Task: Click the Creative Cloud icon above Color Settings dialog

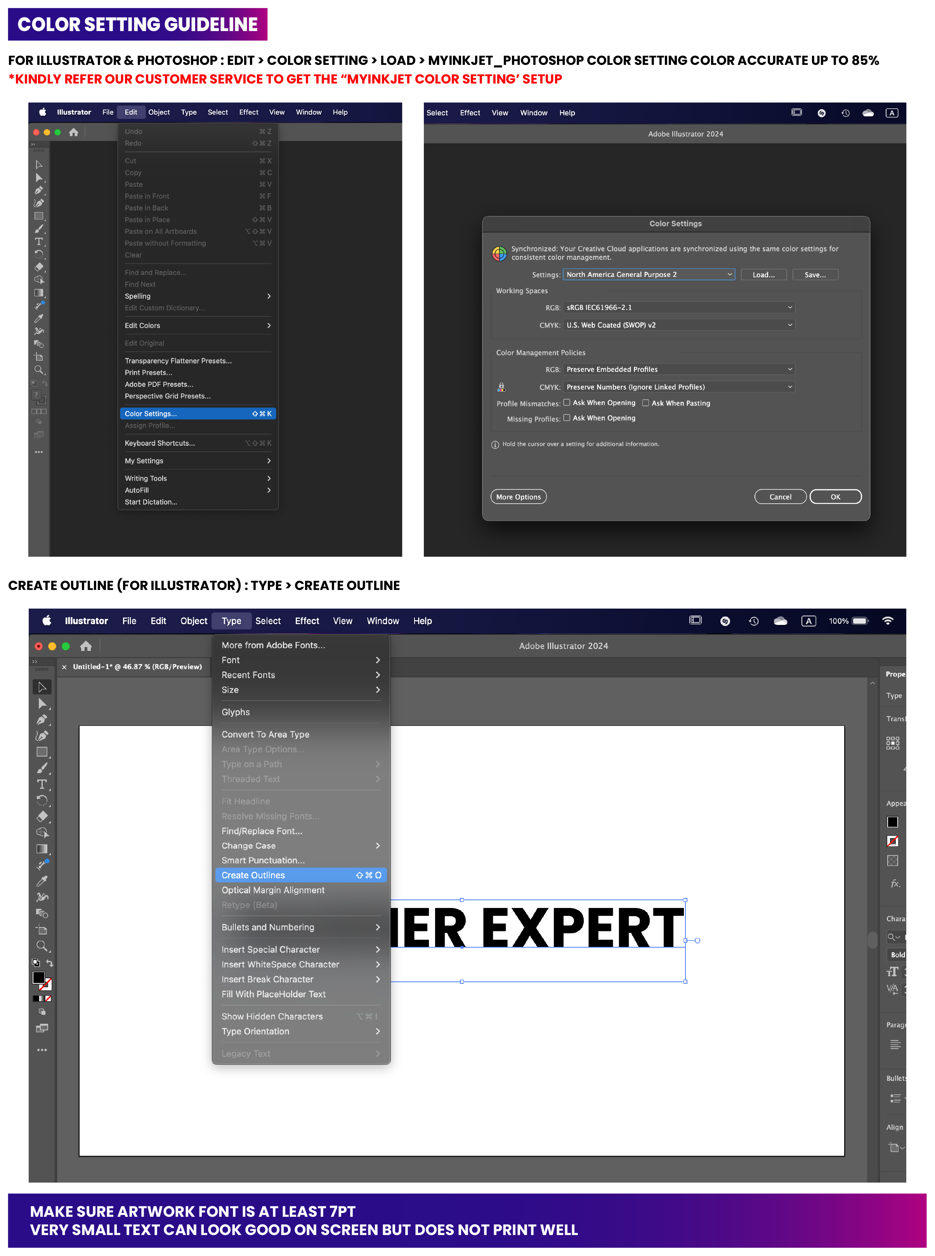Action: click(867, 113)
